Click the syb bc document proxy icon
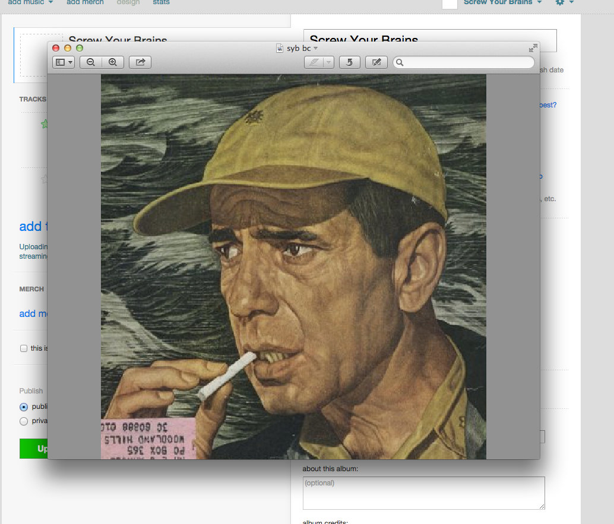The height and width of the screenshot is (524, 614). pyautogui.click(x=280, y=49)
